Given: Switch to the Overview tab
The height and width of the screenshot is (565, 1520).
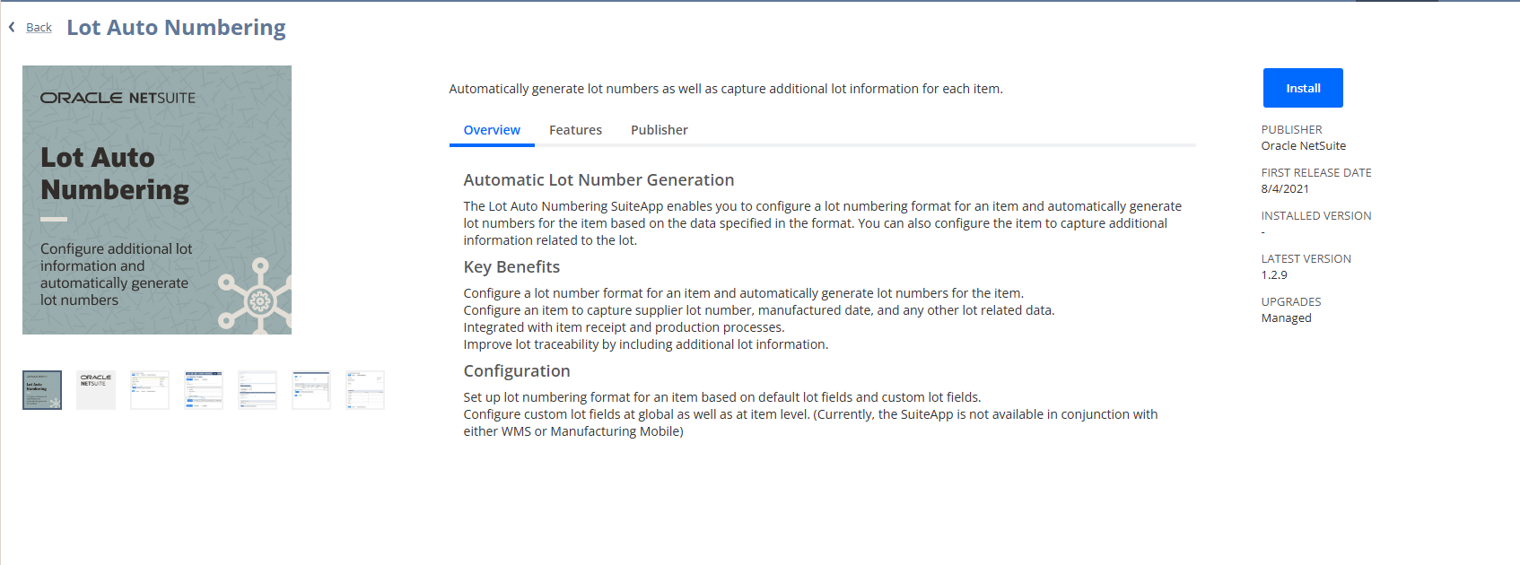Looking at the screenshot, I should point(492,130).
